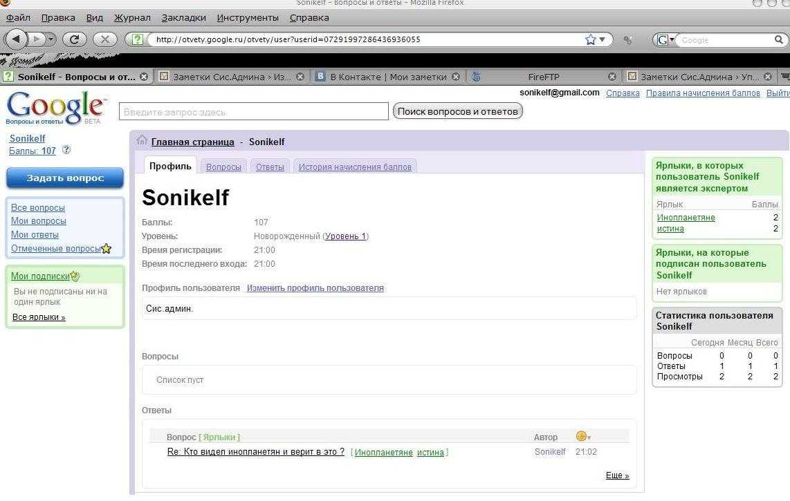The height and width of the screenshot is (501, 790).
Task: Click the magnifier icon in the browser search box
Action: click(778, 39)
